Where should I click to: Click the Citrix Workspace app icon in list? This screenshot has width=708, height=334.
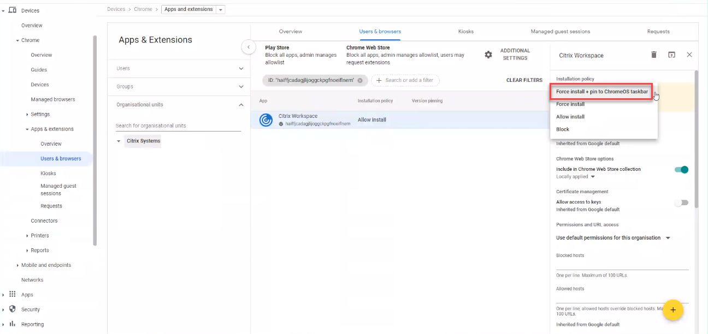point(266,120)
